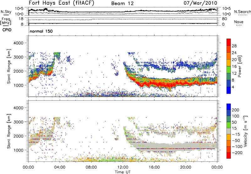Click "1000" on the power panel axis
251x174 pixels.
pos(19,85)
